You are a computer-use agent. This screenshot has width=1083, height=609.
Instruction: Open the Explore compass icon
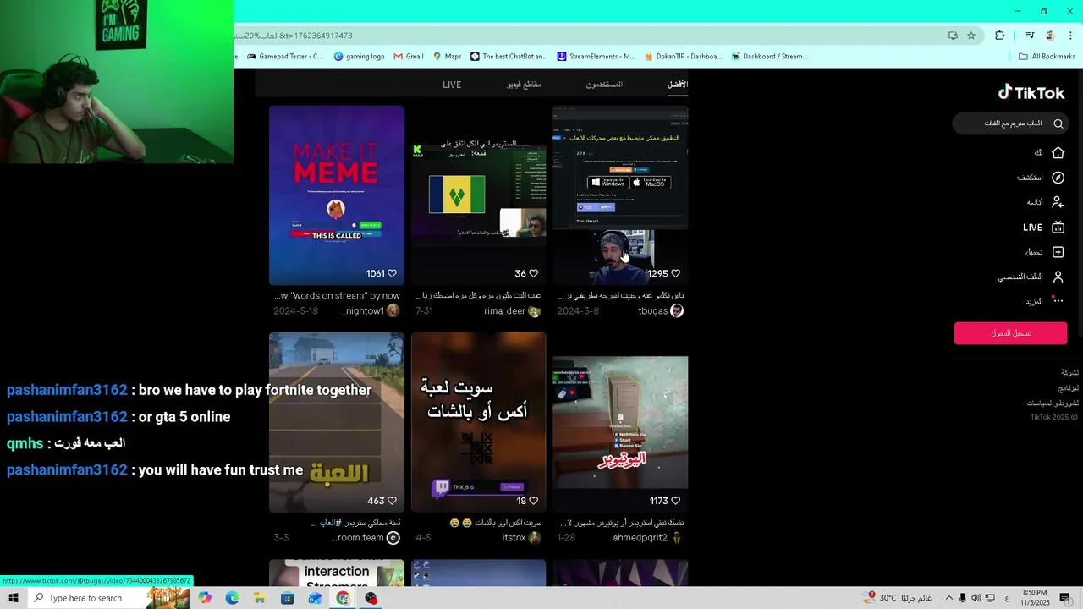[1058, 178]
